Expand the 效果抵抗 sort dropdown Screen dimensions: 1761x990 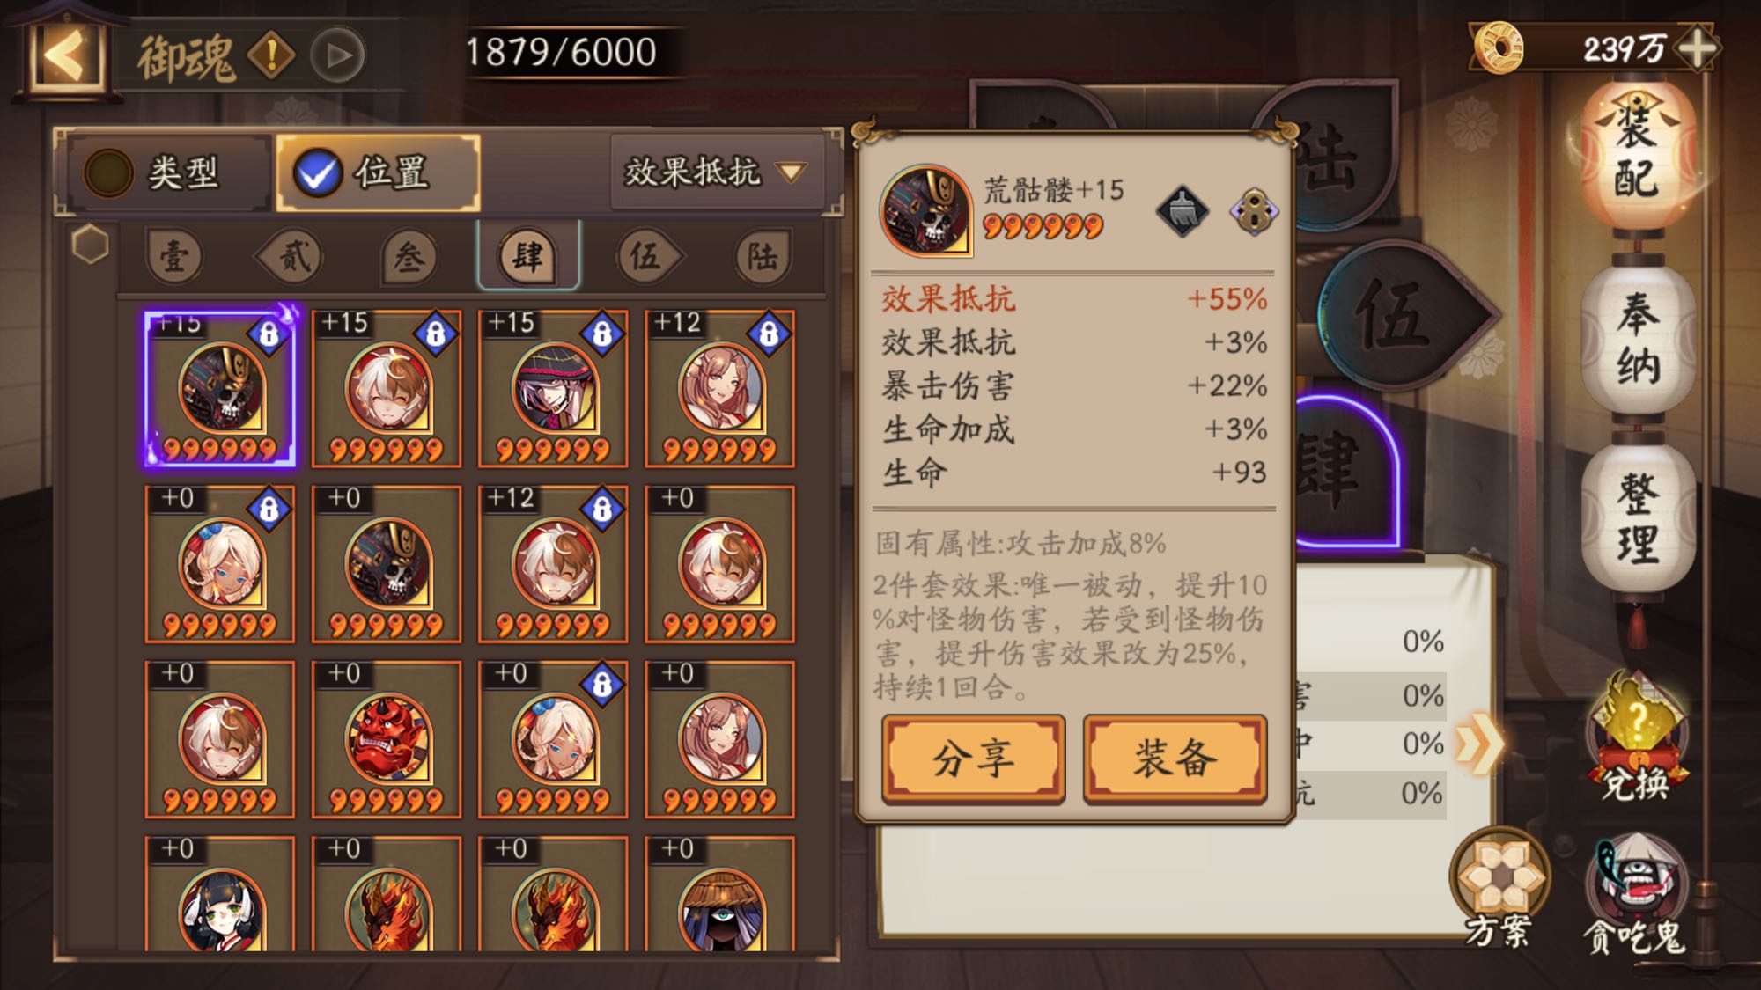(x=717, y=172)
